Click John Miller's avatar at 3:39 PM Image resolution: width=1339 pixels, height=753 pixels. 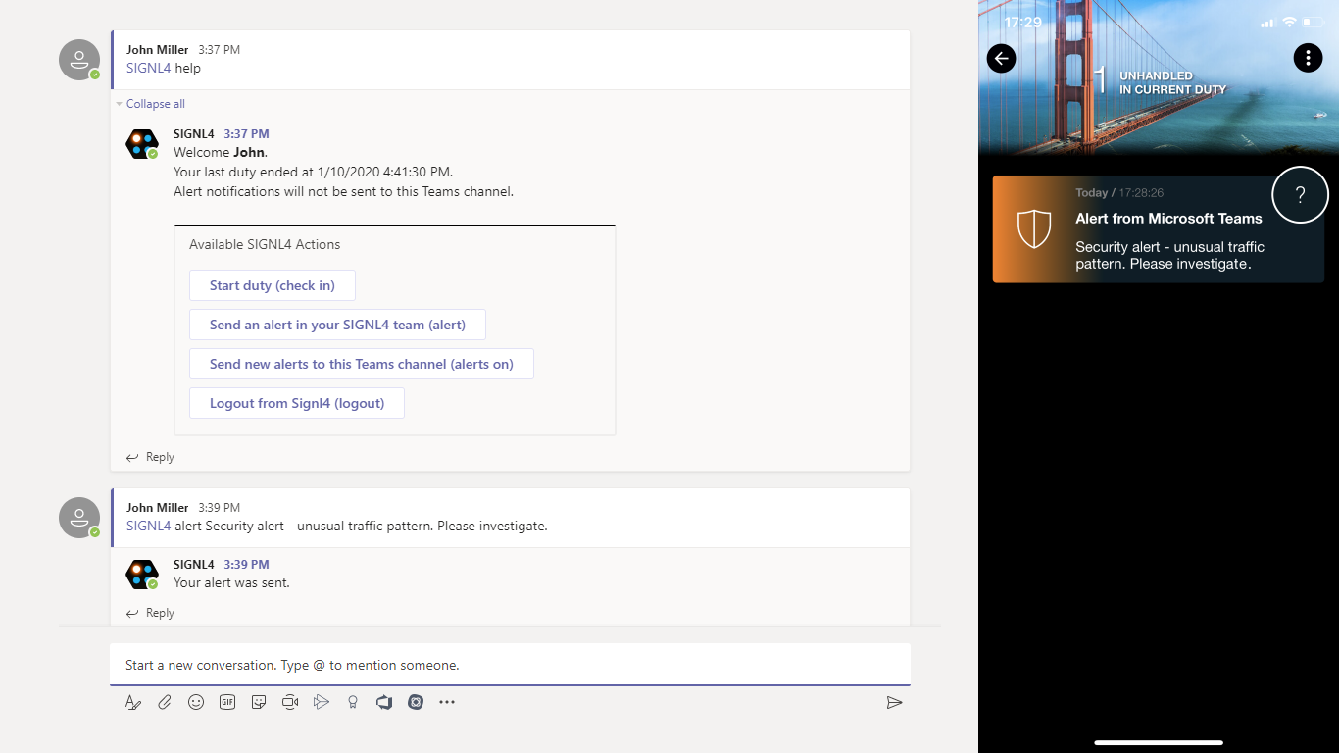pyautogui.click(x=79, y=518)
